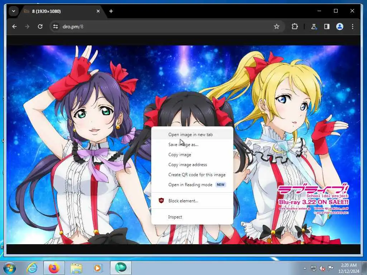Open the Extensions puzzle icon
The image size is (367, 275).
(295, 26)
